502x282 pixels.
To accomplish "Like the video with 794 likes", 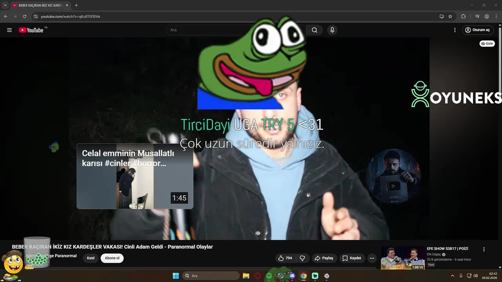I will (285, 258).
